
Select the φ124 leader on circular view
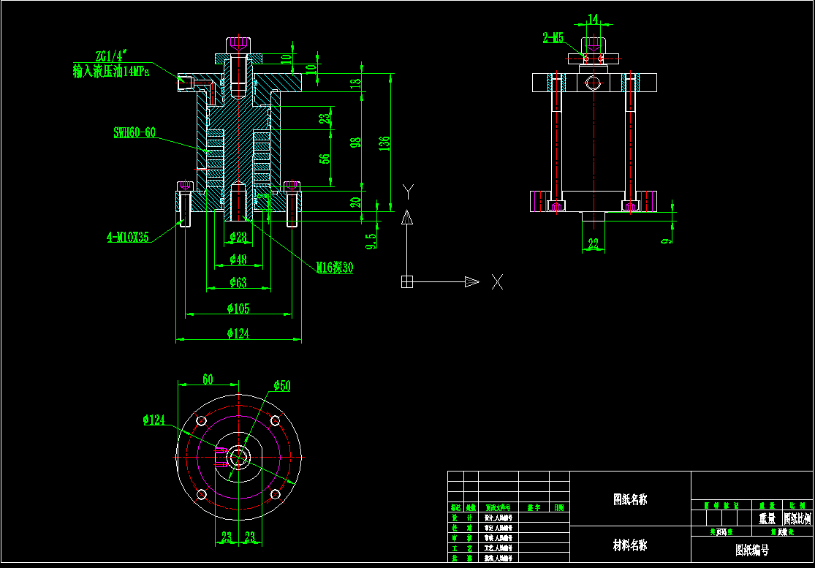click(153, 420)
